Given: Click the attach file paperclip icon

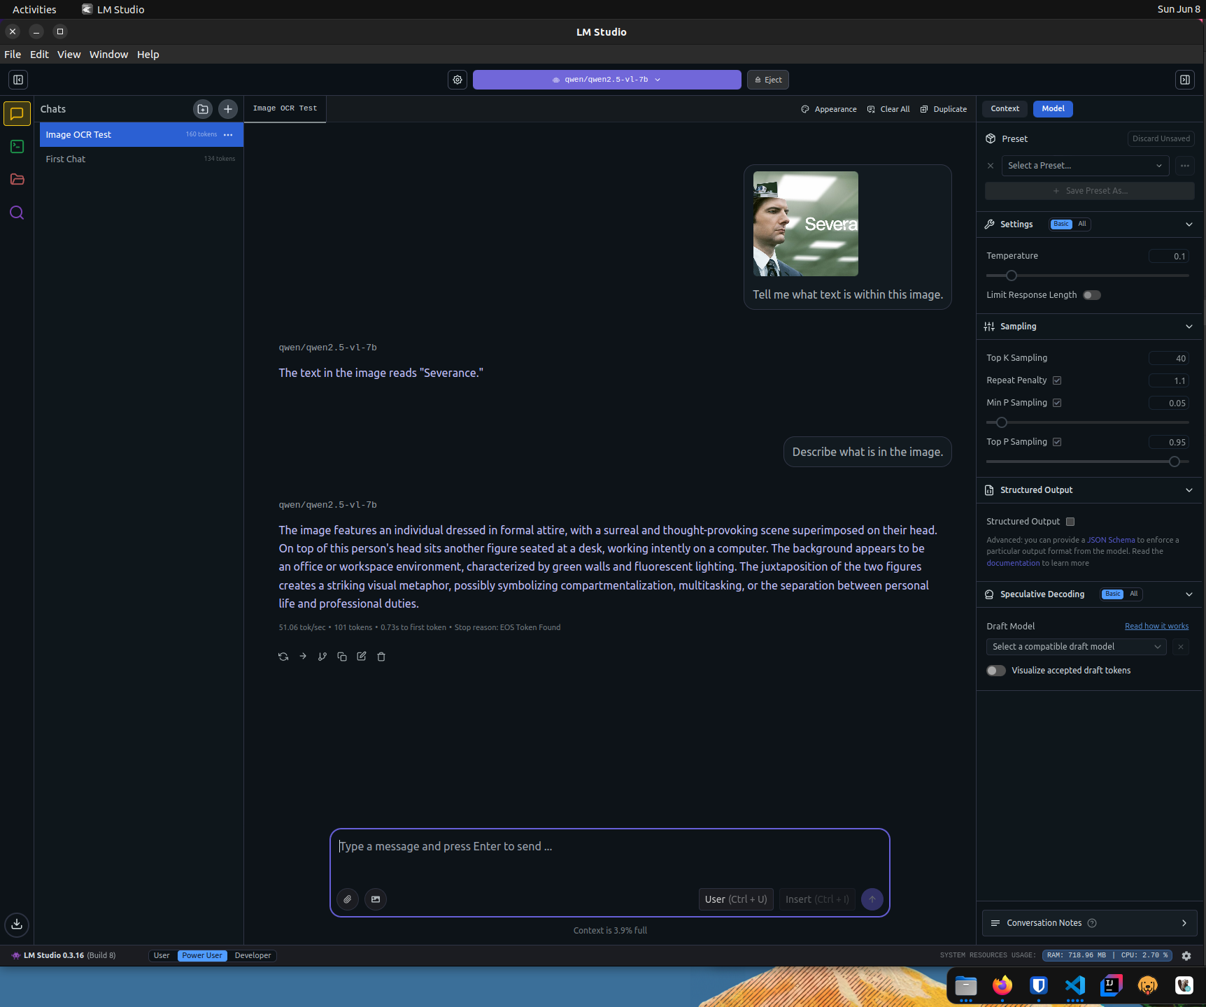Looking at the screenshot, I should pyautogui.click(x=348, y=899).
